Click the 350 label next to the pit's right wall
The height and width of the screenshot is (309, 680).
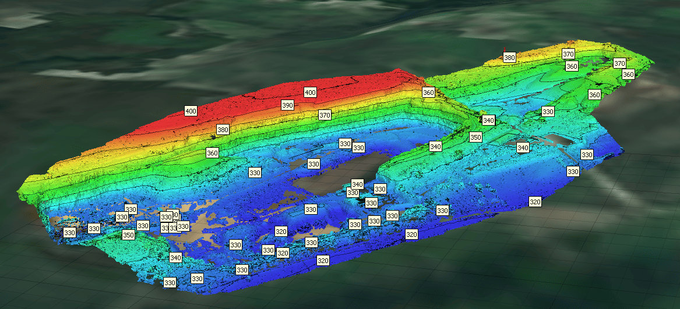click(475, 137)
